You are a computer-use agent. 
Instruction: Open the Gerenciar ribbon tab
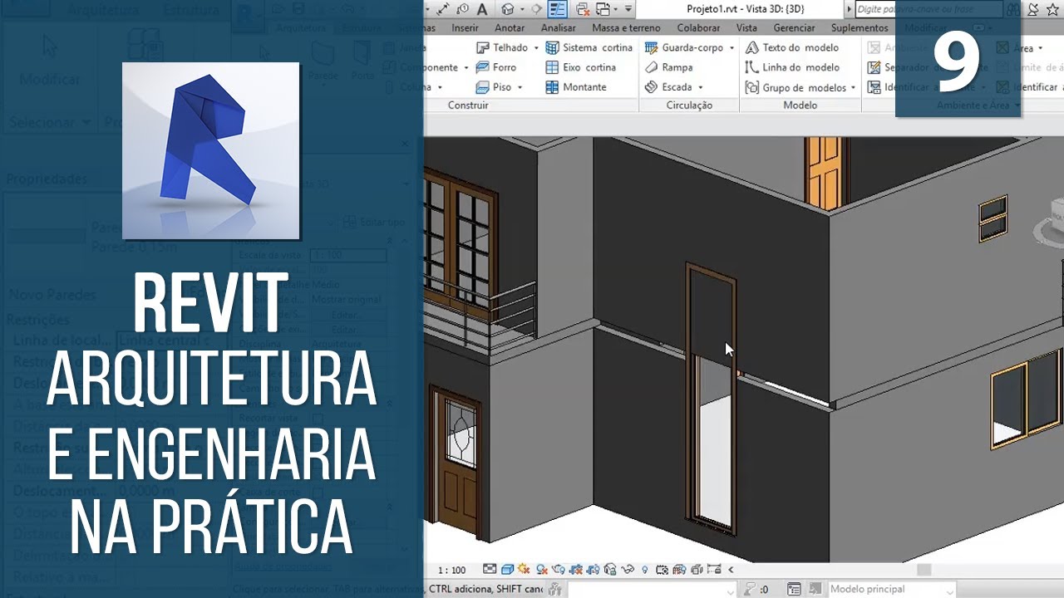794,27
